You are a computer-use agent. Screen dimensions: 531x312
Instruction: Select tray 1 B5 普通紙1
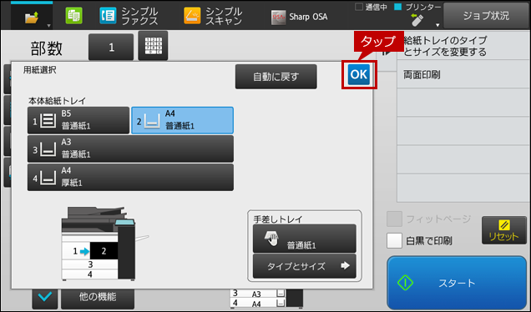78,120
